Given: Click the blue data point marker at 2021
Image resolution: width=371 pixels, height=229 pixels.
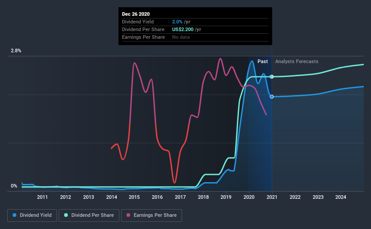Looking at the screenshot, I should (x=272, y=96).
